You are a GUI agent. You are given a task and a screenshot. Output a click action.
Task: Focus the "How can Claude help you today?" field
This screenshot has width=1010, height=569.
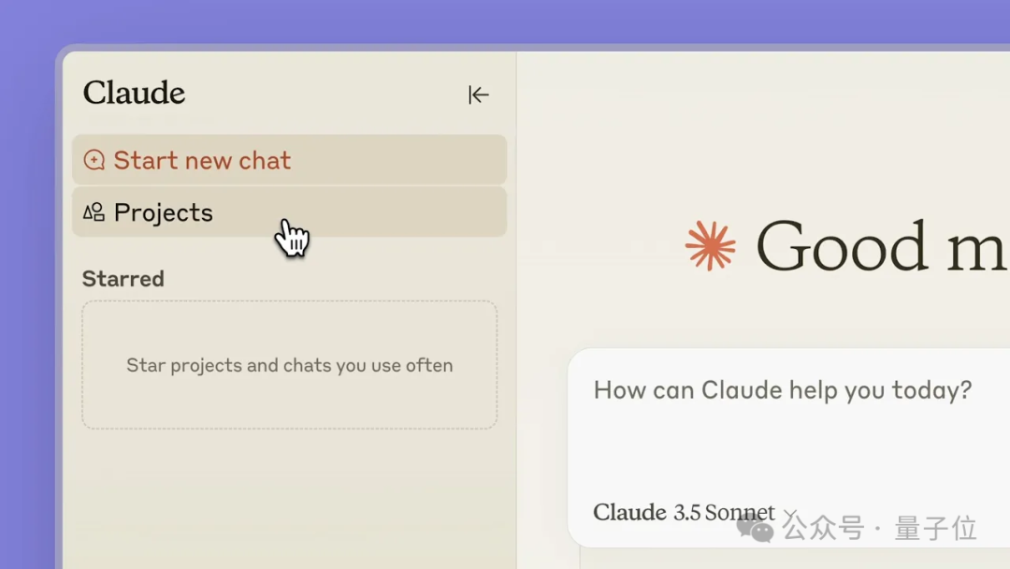(x=783, y=390)
